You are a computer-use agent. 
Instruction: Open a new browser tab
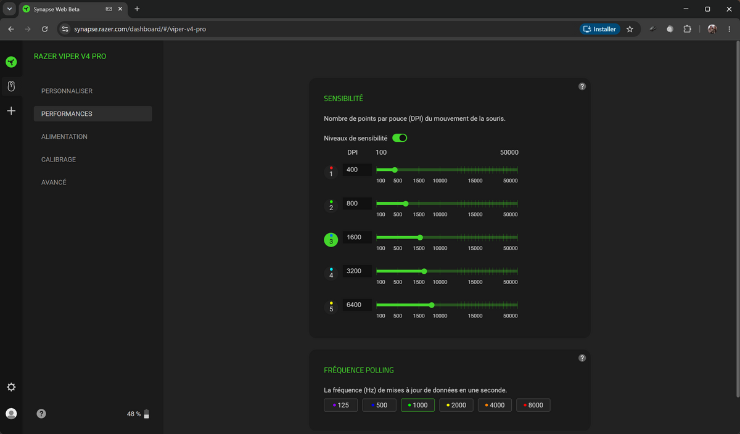pos(137,9)
